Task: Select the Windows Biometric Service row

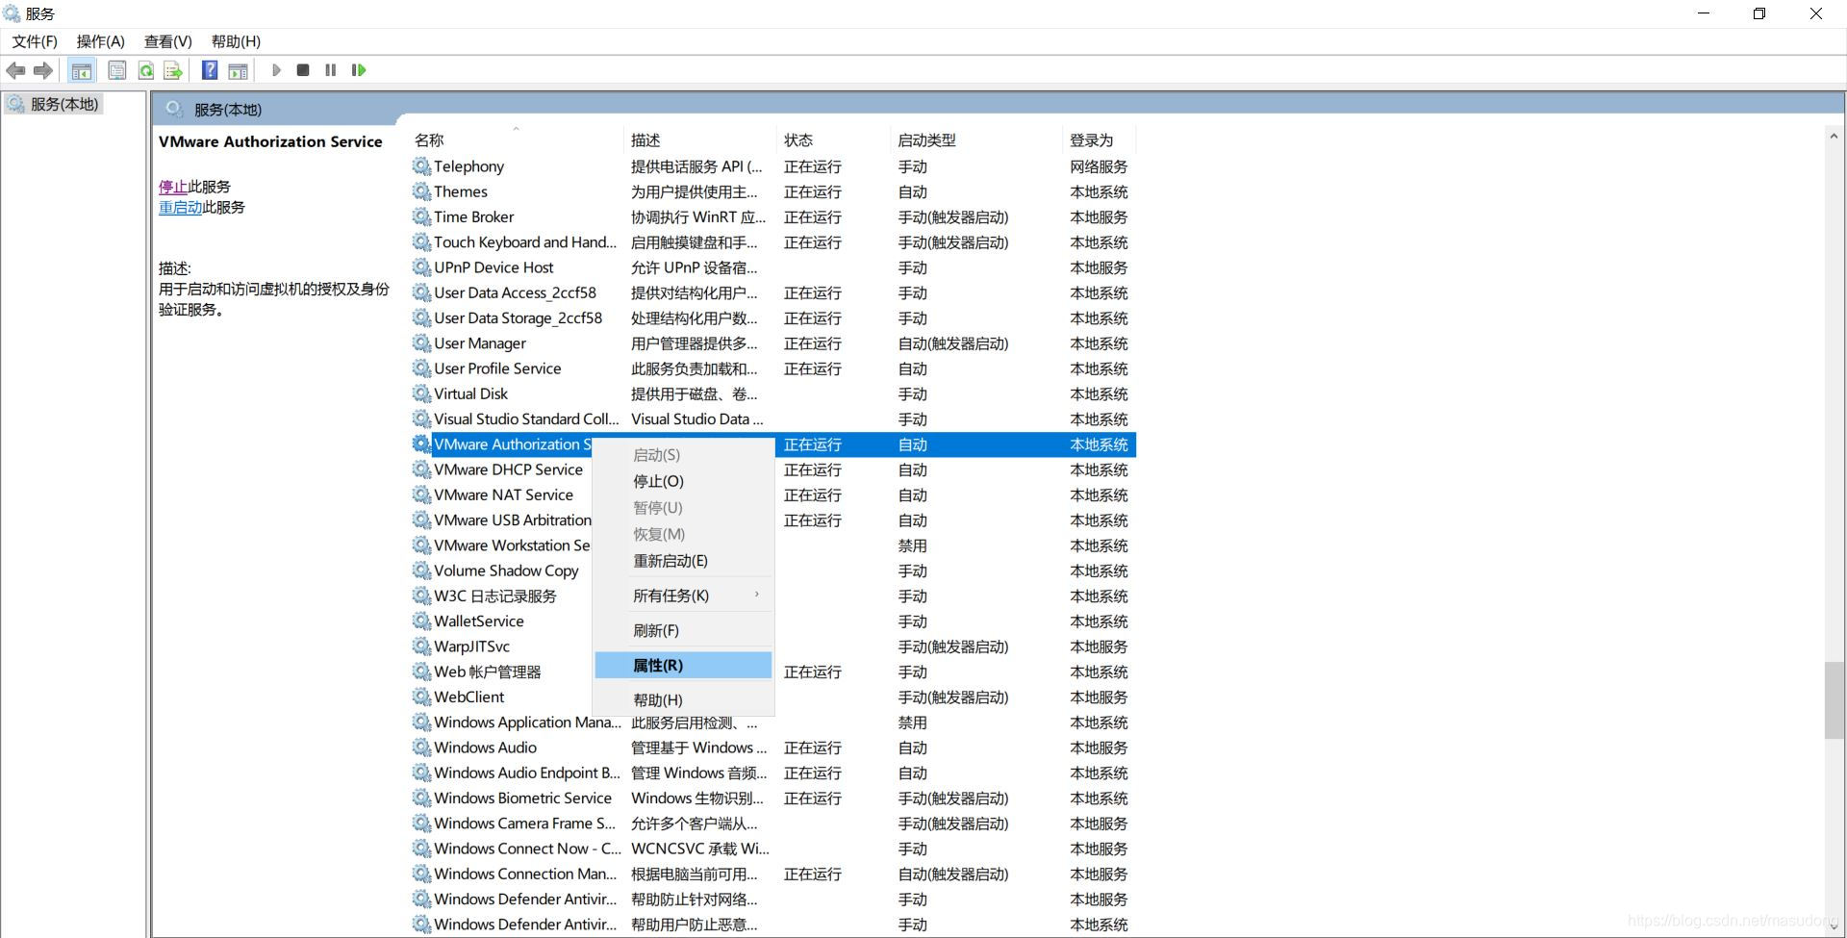Action: pyautogui.click(x=772, y=798)
